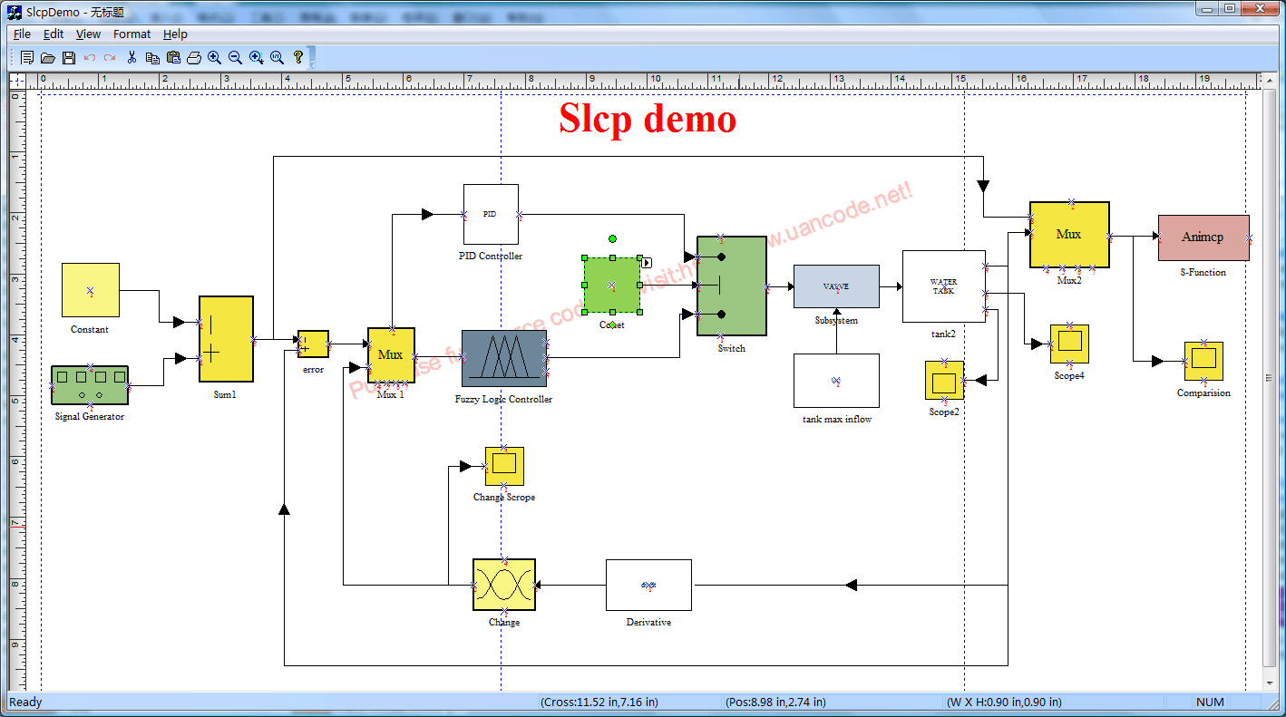Select the WATER TANK block

(x=944, y=286)
